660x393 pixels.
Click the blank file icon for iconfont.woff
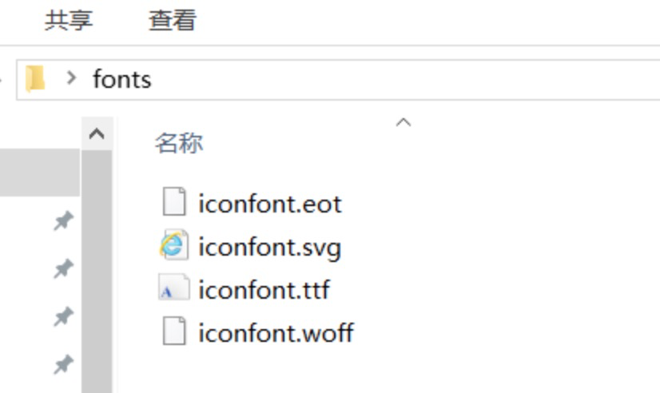(x=174, y=331)
